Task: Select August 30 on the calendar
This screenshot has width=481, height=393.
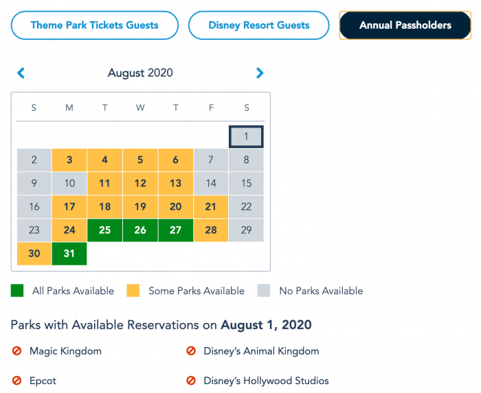Action: (34, 254)
